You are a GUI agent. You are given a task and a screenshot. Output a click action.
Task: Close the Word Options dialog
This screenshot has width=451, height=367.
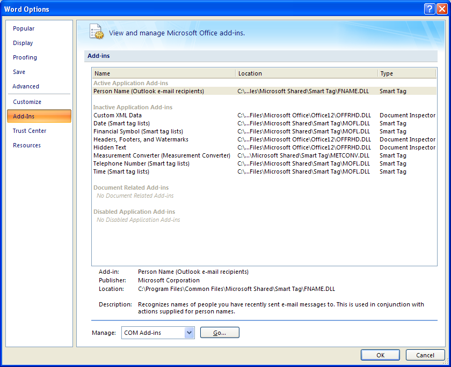[442, 9]
